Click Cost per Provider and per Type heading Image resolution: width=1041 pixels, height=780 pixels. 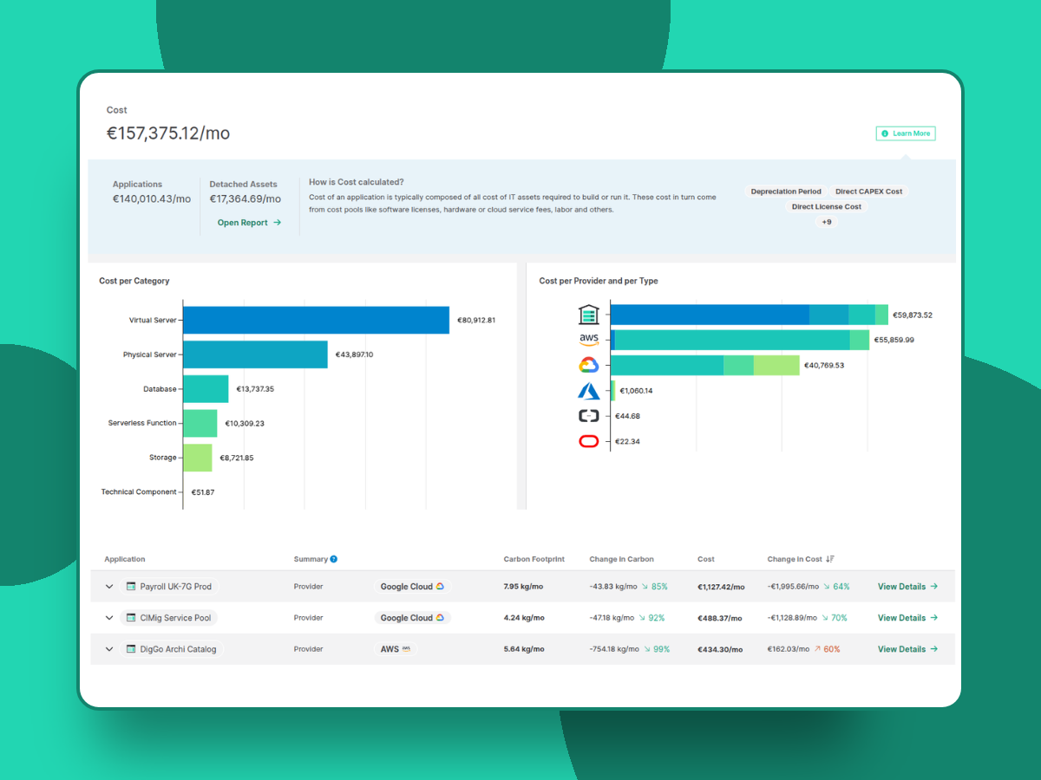click(599, 281)
